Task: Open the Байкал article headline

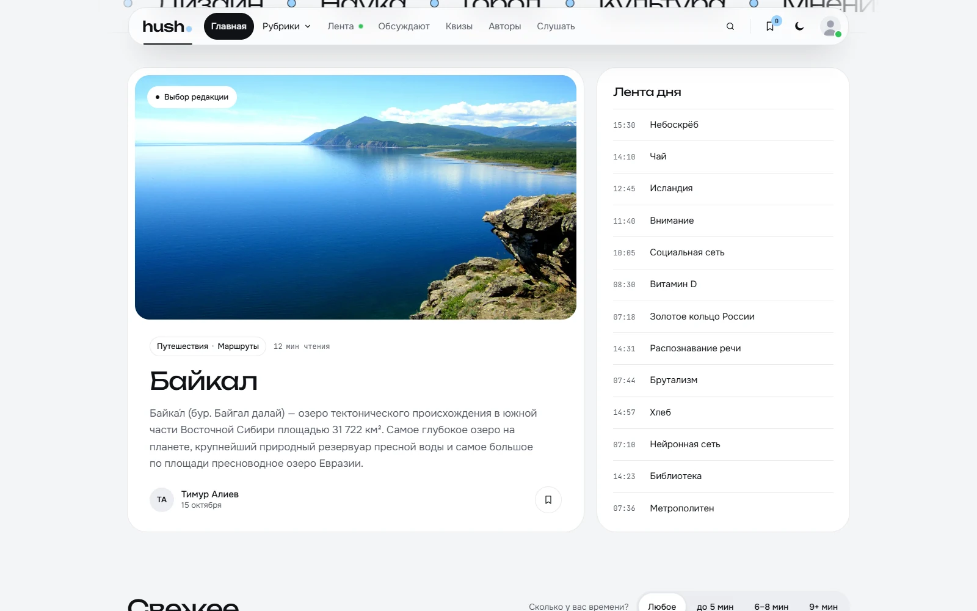Action: (x=203, y=381)
